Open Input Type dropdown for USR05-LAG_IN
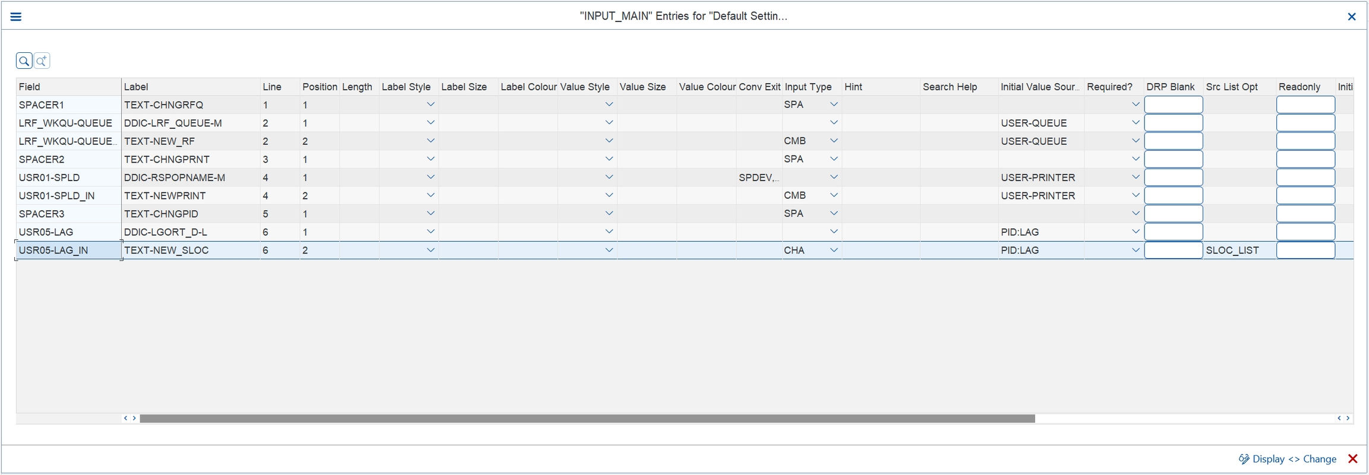Viewport: 1369px width, 475px height. point(834,251)
